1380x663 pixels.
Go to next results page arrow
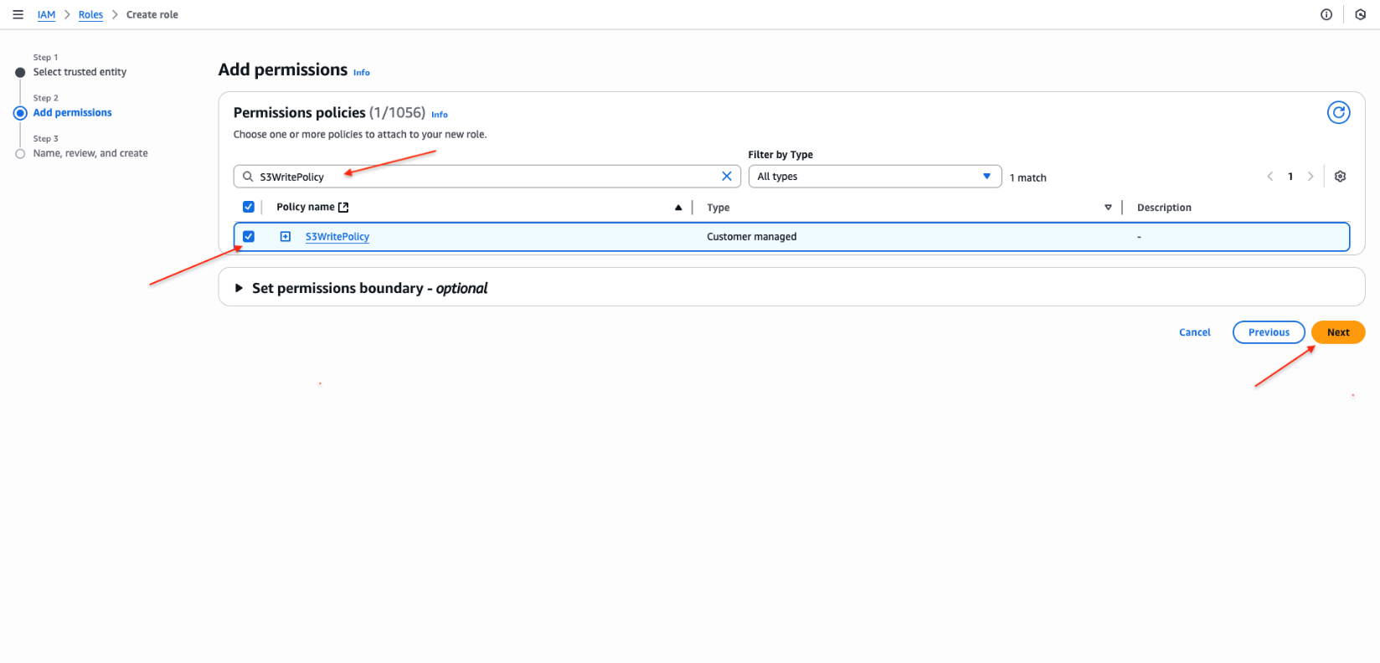coord(1310,177)
